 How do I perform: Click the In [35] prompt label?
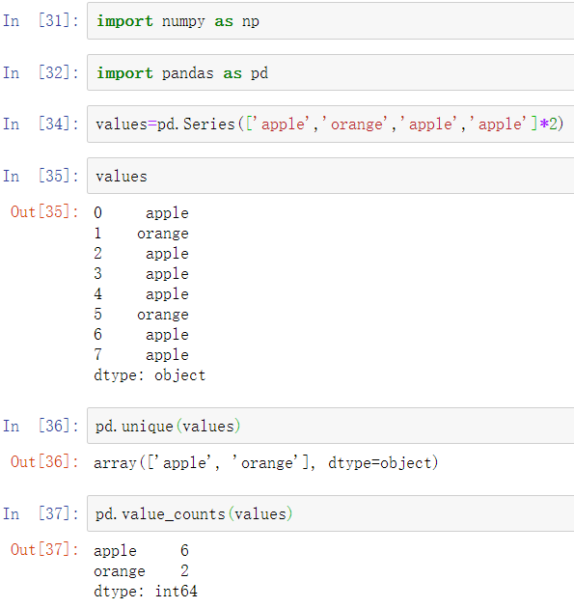41,176
